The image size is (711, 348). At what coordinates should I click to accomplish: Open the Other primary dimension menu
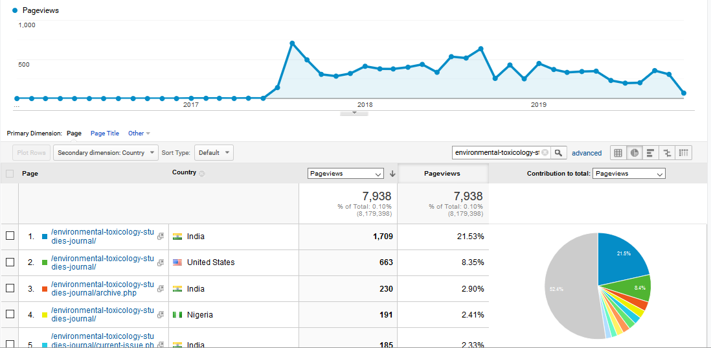(x=139, y=133)
